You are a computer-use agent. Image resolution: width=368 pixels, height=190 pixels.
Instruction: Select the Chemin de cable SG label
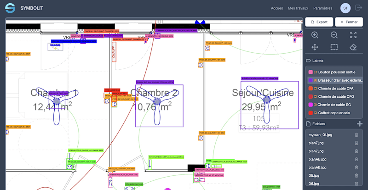[335, 105]
